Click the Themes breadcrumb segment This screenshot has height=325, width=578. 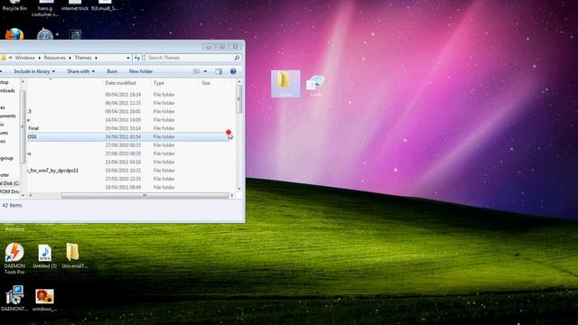coord(83,58)
